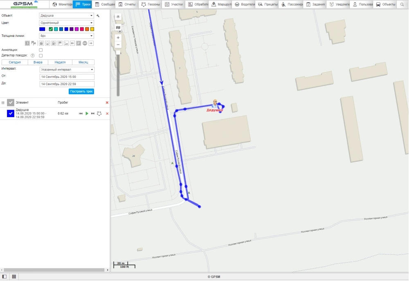
Task: Open object properties wrench icon
Action: coord(98,16)
